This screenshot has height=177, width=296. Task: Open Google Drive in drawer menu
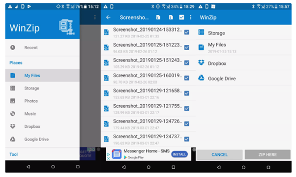(42, 139)
